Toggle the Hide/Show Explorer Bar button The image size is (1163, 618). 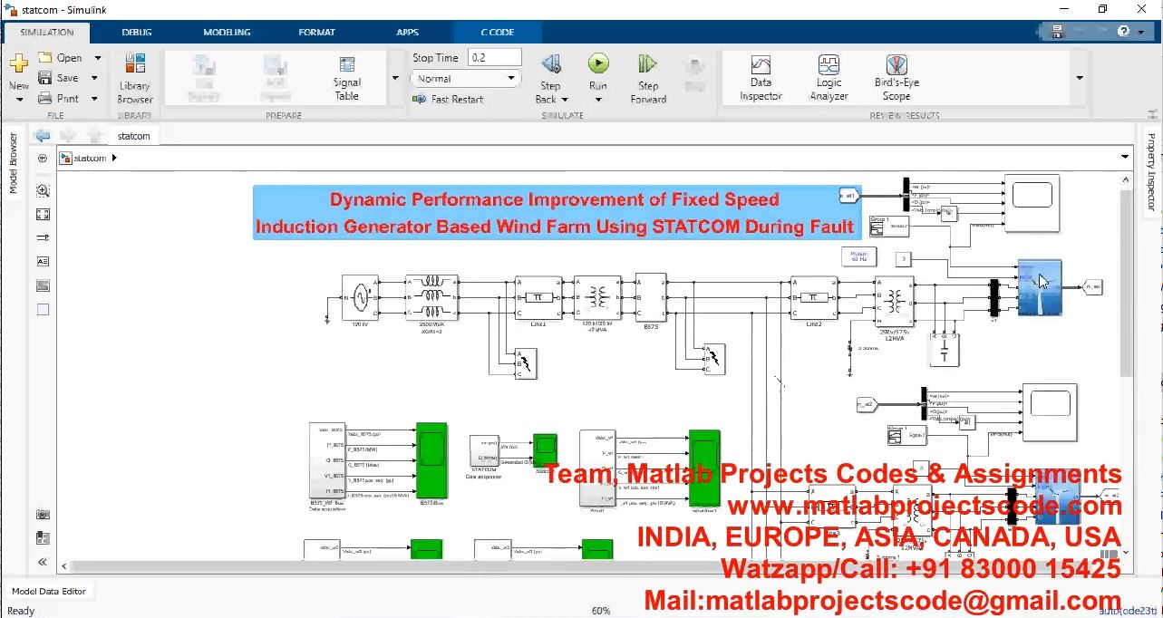pos(43,159)
